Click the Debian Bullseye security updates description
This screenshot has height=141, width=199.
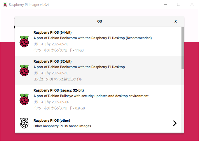tap(91, 96)
